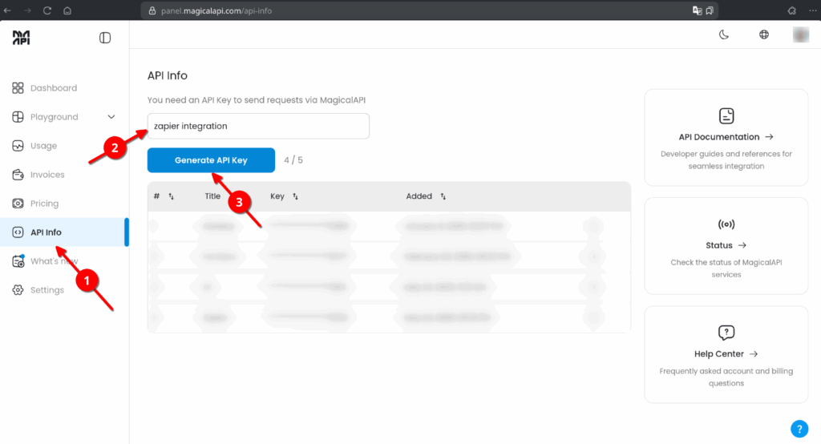Open the browser extensions icon

[x=791, y=10]
